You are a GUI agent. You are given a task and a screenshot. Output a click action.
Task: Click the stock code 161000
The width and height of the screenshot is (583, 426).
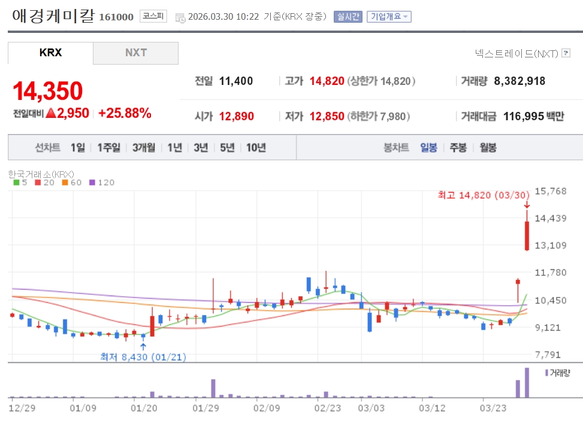click(116, 17)
